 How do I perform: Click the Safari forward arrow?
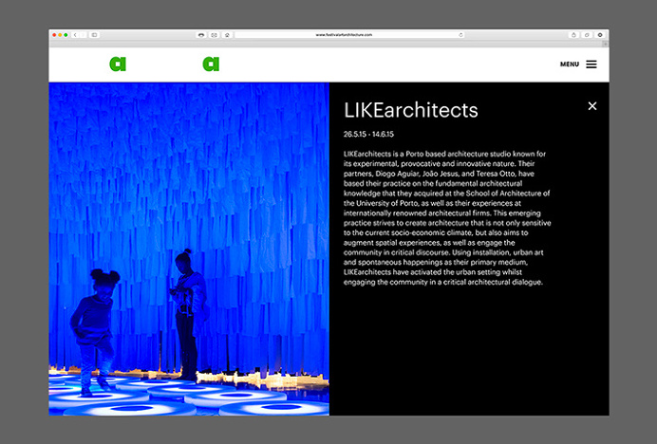[83, 35]
